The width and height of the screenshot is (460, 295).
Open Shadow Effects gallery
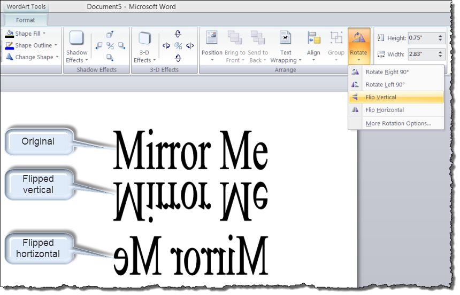77,47
